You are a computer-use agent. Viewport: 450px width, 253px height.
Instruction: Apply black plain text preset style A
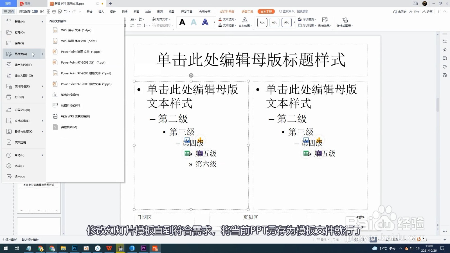click(x=182, y=22)
